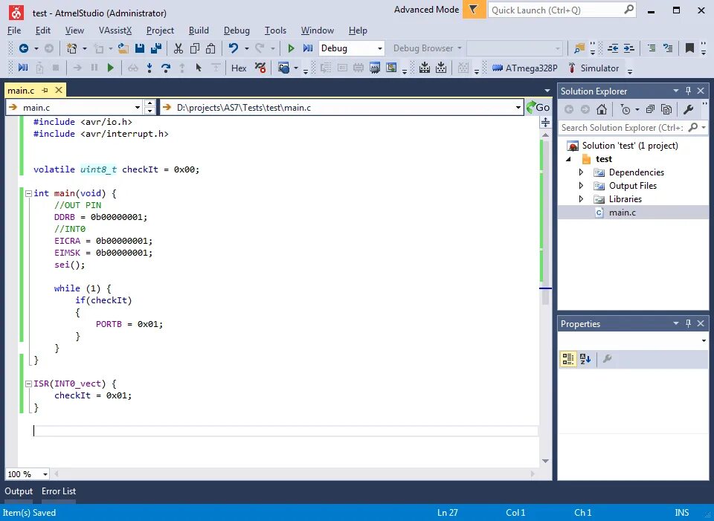Expand the Dependencies node
714x521 pixels.
(x=581, y=172)
